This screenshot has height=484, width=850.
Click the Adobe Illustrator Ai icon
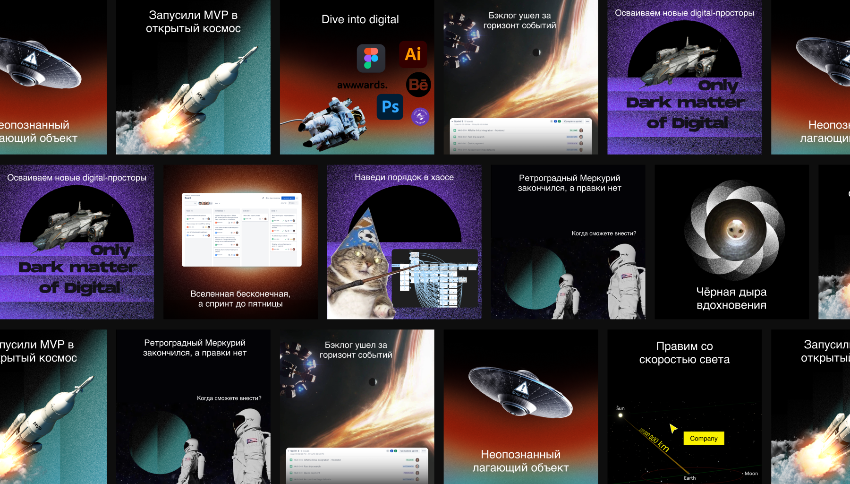(x=413, y=54)
